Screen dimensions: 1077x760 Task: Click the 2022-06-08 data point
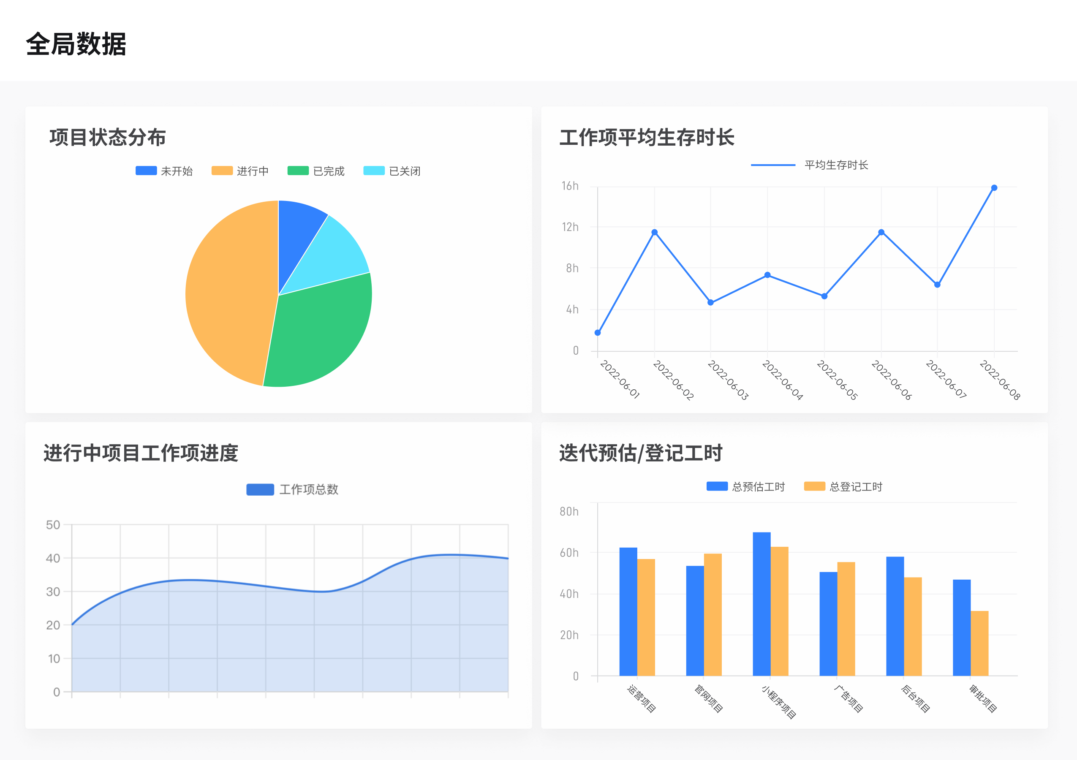(x=994, y=188)
